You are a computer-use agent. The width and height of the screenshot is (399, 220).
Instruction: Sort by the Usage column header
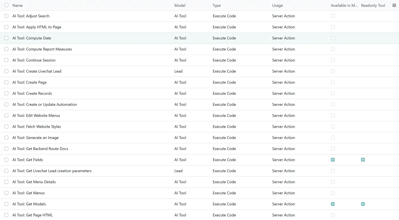pos(278,5)
